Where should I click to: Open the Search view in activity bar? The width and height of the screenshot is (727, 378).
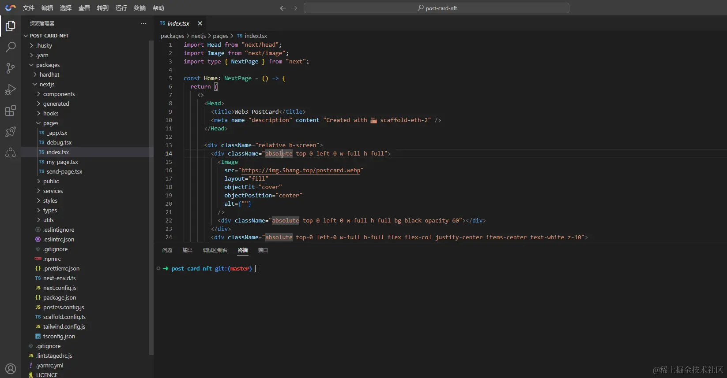(11, 47)
